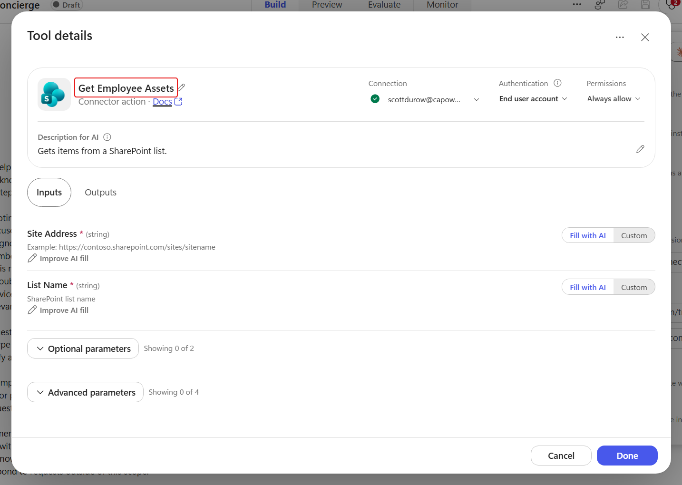Expand Optional parameters section

point(83,349)
